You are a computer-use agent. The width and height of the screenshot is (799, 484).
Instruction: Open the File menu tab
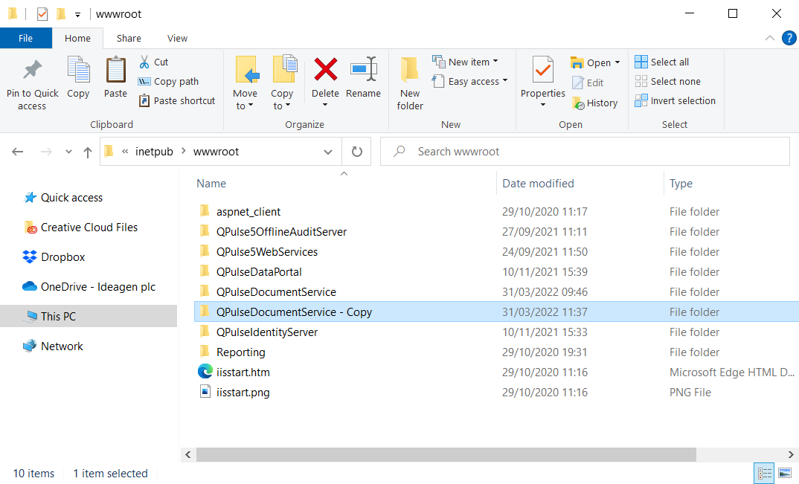pos(25,38)
